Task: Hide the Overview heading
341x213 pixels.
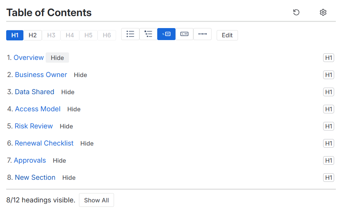Action: coord(57,58)
